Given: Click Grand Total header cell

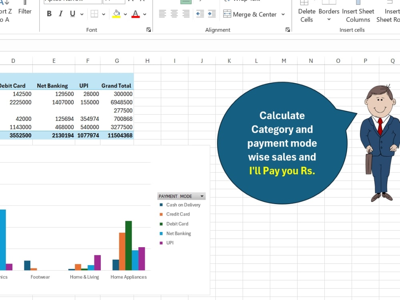Looking at the screenshot, I should [x=117, y=86].
